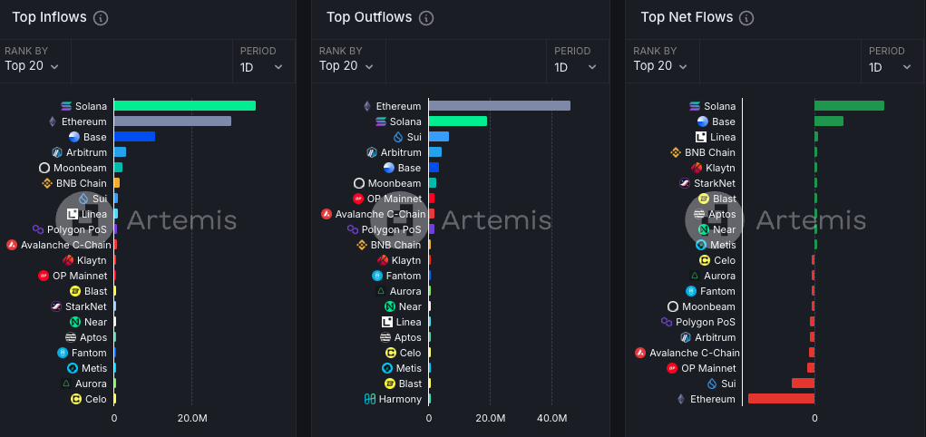Click the Polygon PoS icon in Top Inflows
Screen dimensions: 926x437
38,229
